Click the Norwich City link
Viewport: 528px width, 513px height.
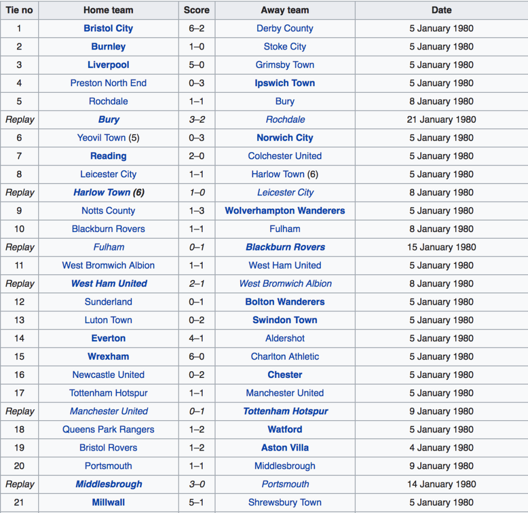[x=285, y=138]
